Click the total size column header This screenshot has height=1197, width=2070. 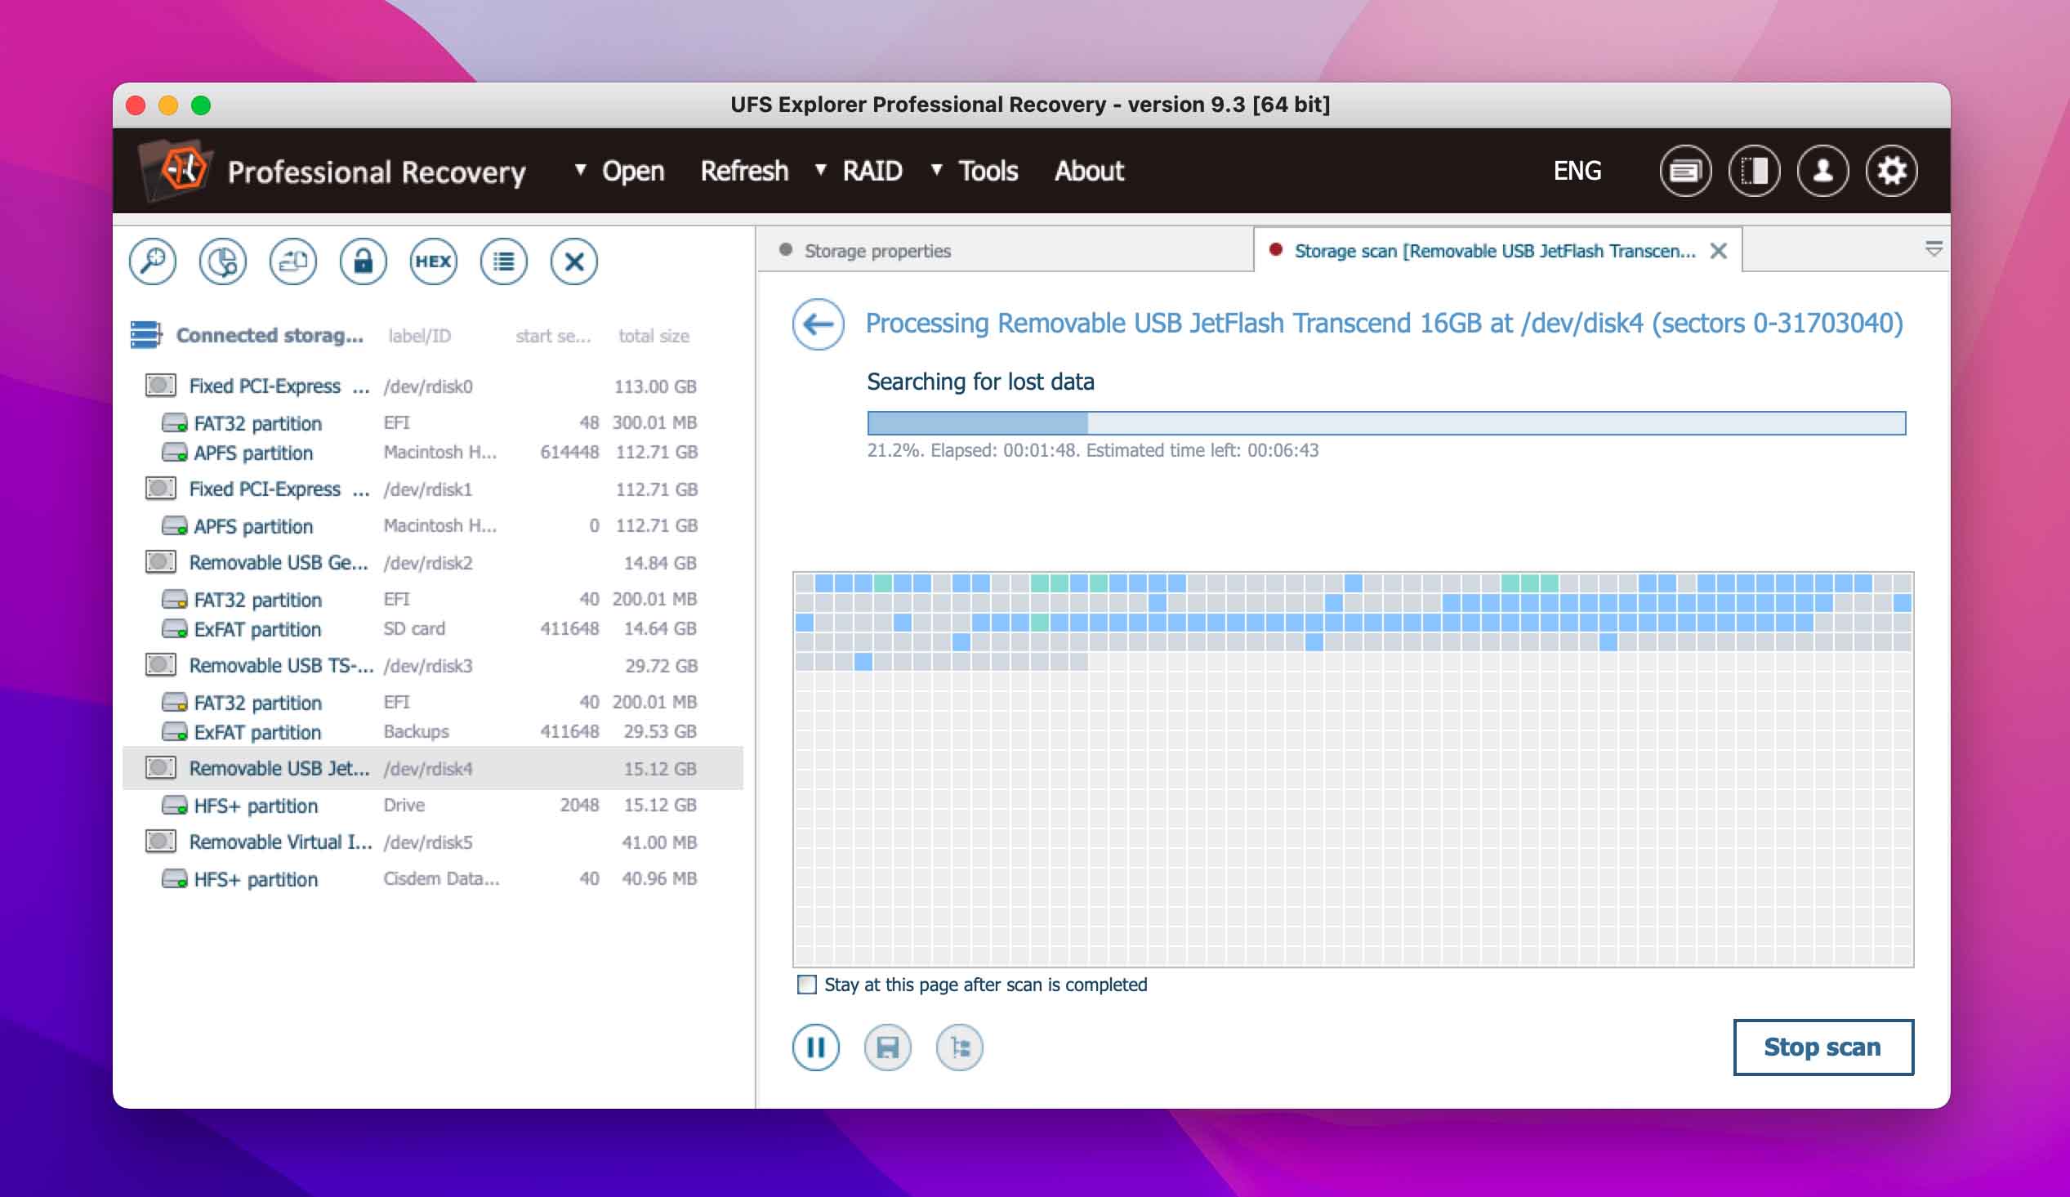pyautogui.click(x=654, y=336)
